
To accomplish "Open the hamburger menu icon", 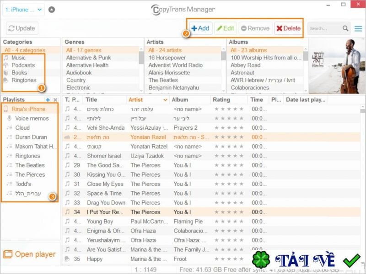I will (x=358, y=28).
